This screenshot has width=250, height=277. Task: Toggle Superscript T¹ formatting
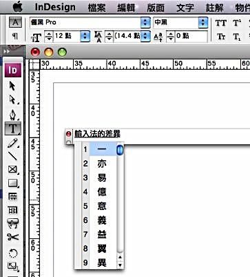point(237,23)
